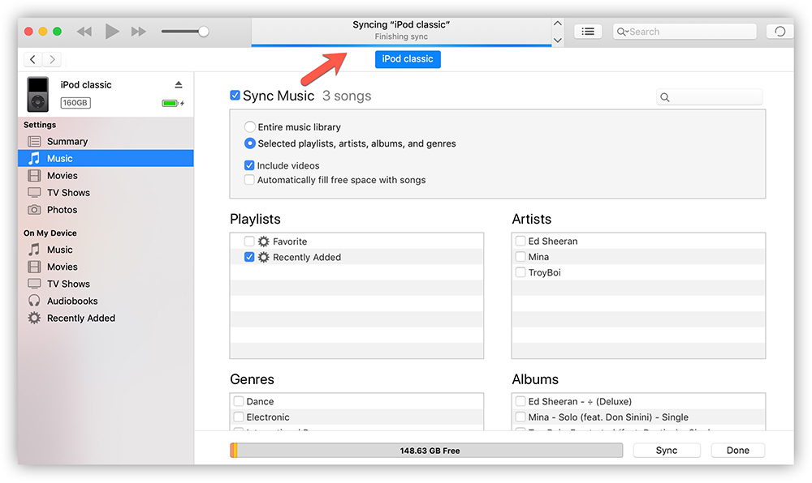Viewport: 812px width, 483px height.
Task: Adjust the volume slider knob
Action: 203,32
